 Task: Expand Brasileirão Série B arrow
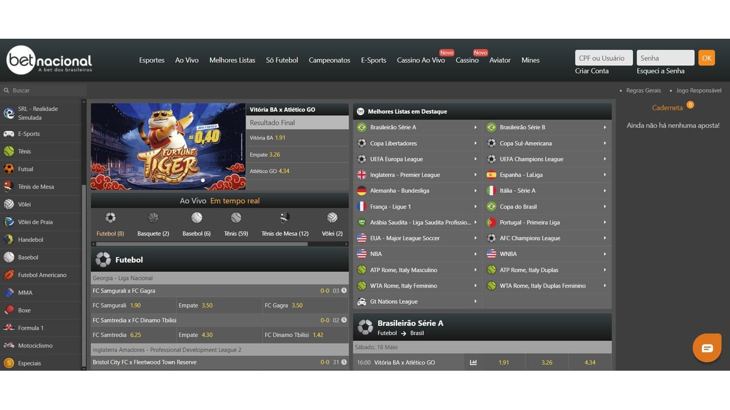(x=605, y=127)
